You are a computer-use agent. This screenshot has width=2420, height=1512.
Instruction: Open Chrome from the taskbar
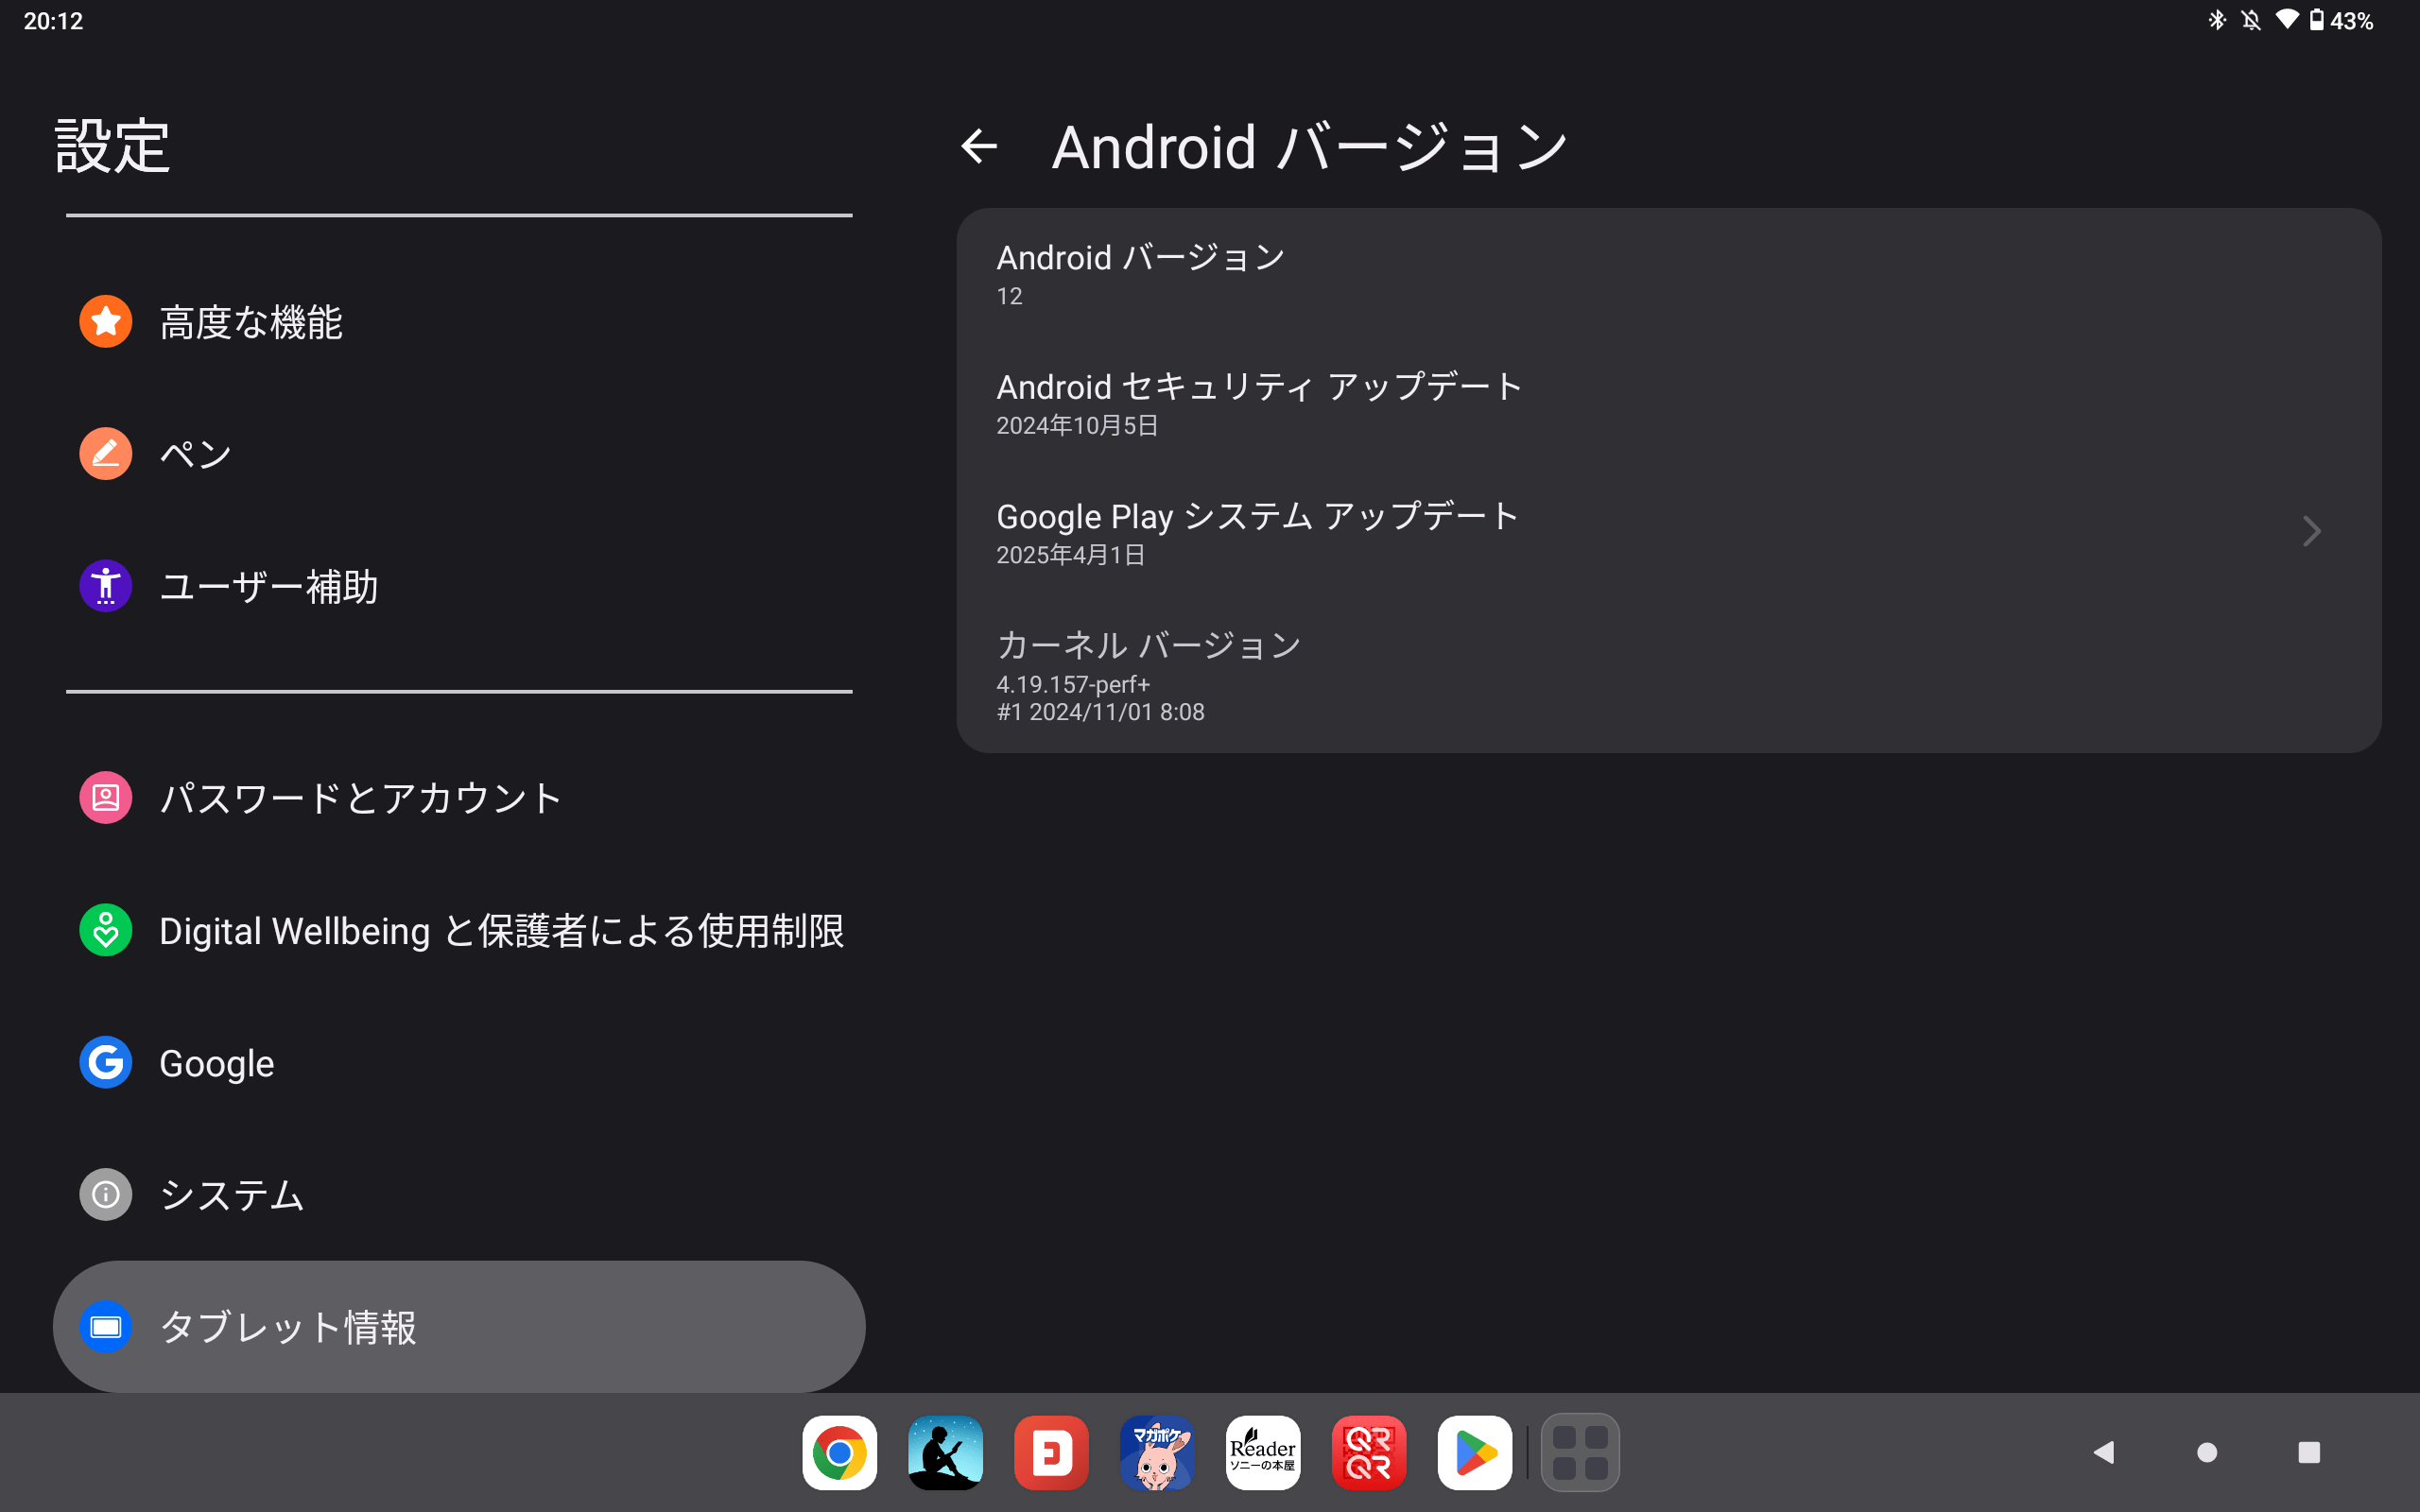pos(839,1452)
